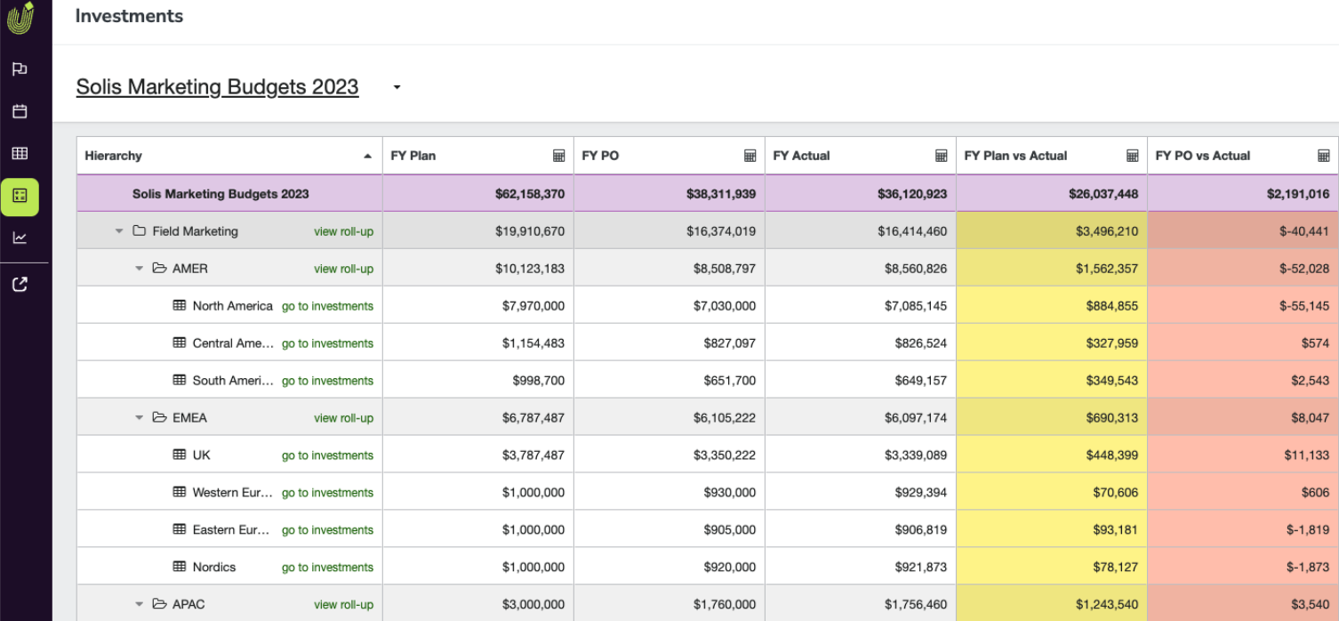
Task: Open the Solis Marketing Budgets 2023 dropdown arrow
Action: click(x=397, y=87)
